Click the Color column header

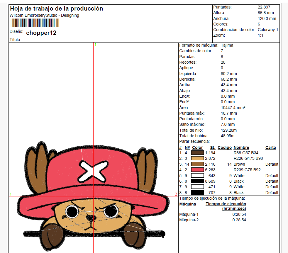[x=197, y=148]
